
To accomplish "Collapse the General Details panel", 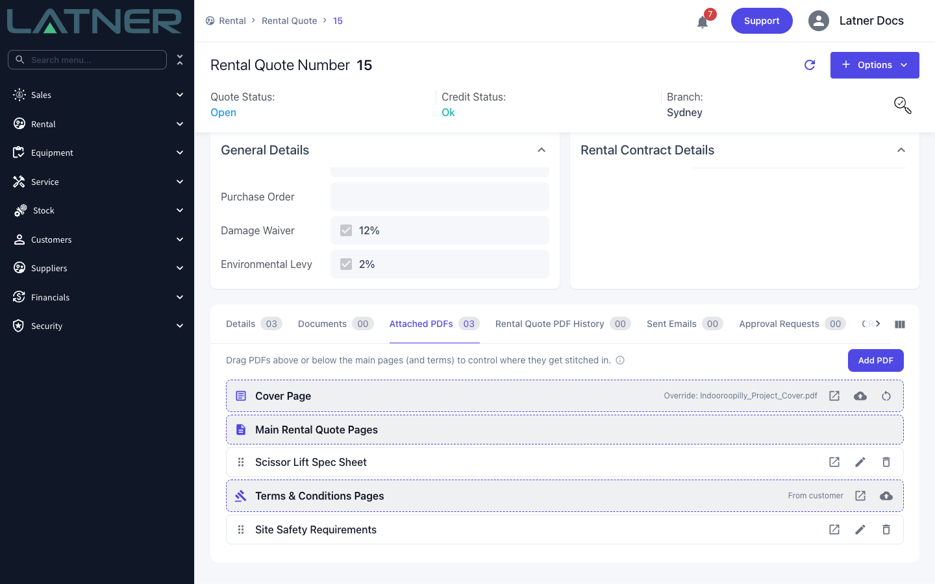I will point(542,150).
